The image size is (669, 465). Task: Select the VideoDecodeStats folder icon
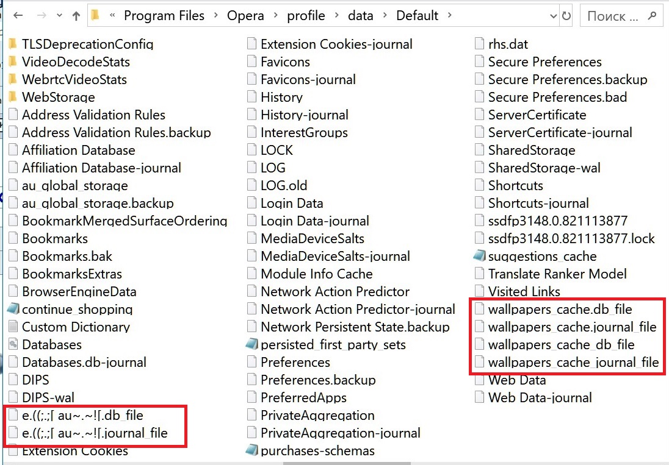[13, 62]
